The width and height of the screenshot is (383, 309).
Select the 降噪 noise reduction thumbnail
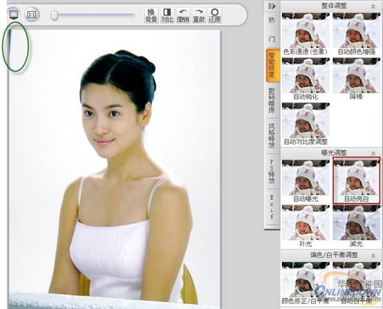pos(357,79)
